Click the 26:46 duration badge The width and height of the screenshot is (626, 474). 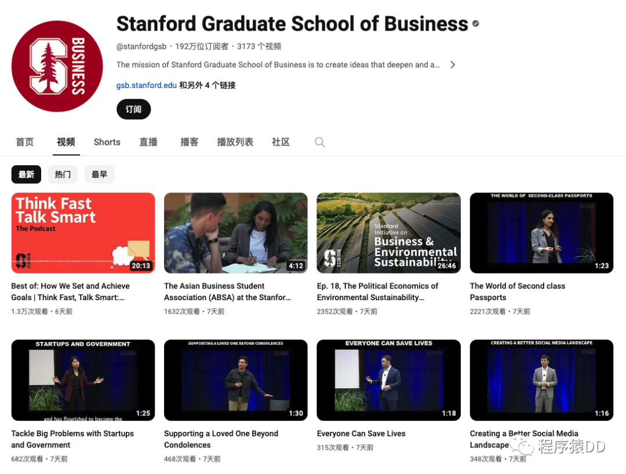point(447,266)
